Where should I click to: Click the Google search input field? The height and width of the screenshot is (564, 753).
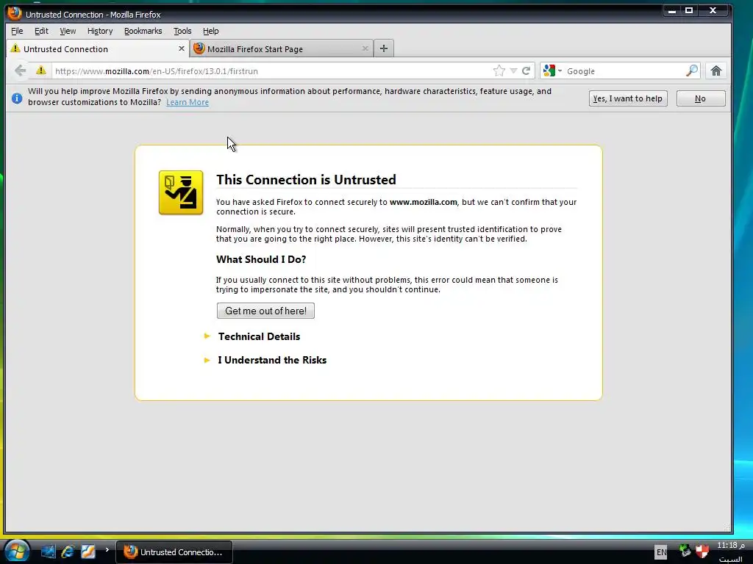pos(624,71)
